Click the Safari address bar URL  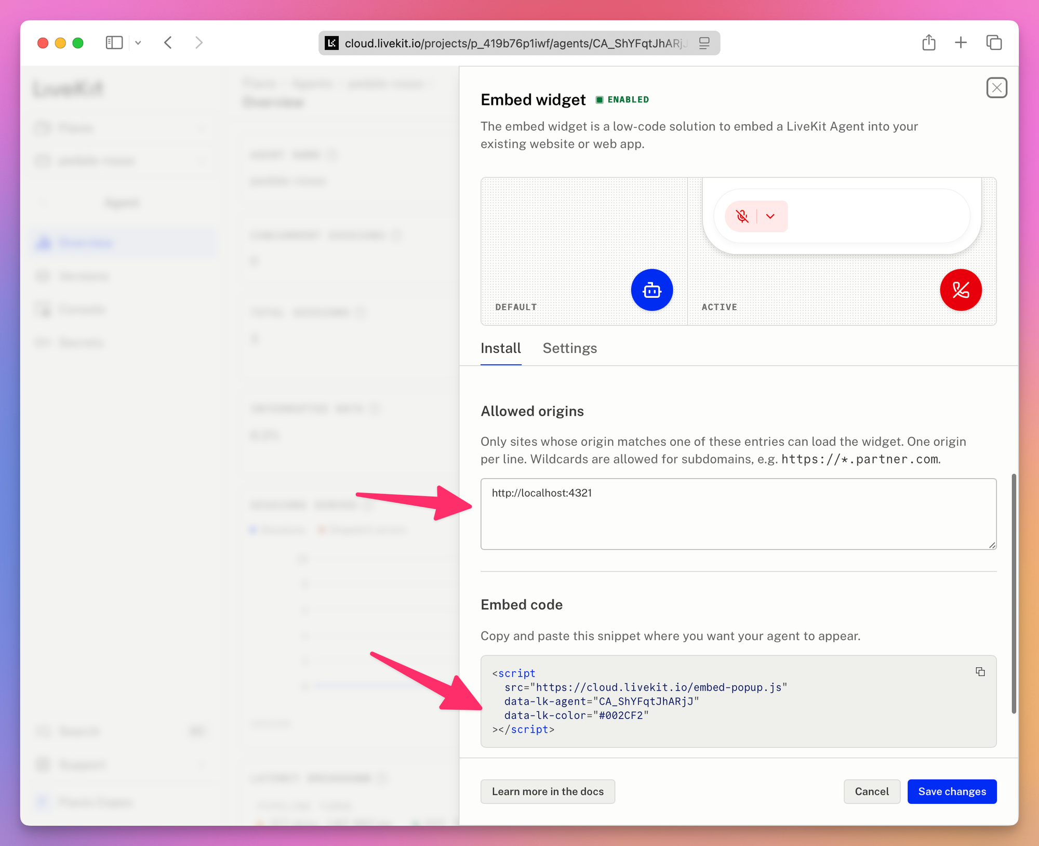[x=515, y=43]
